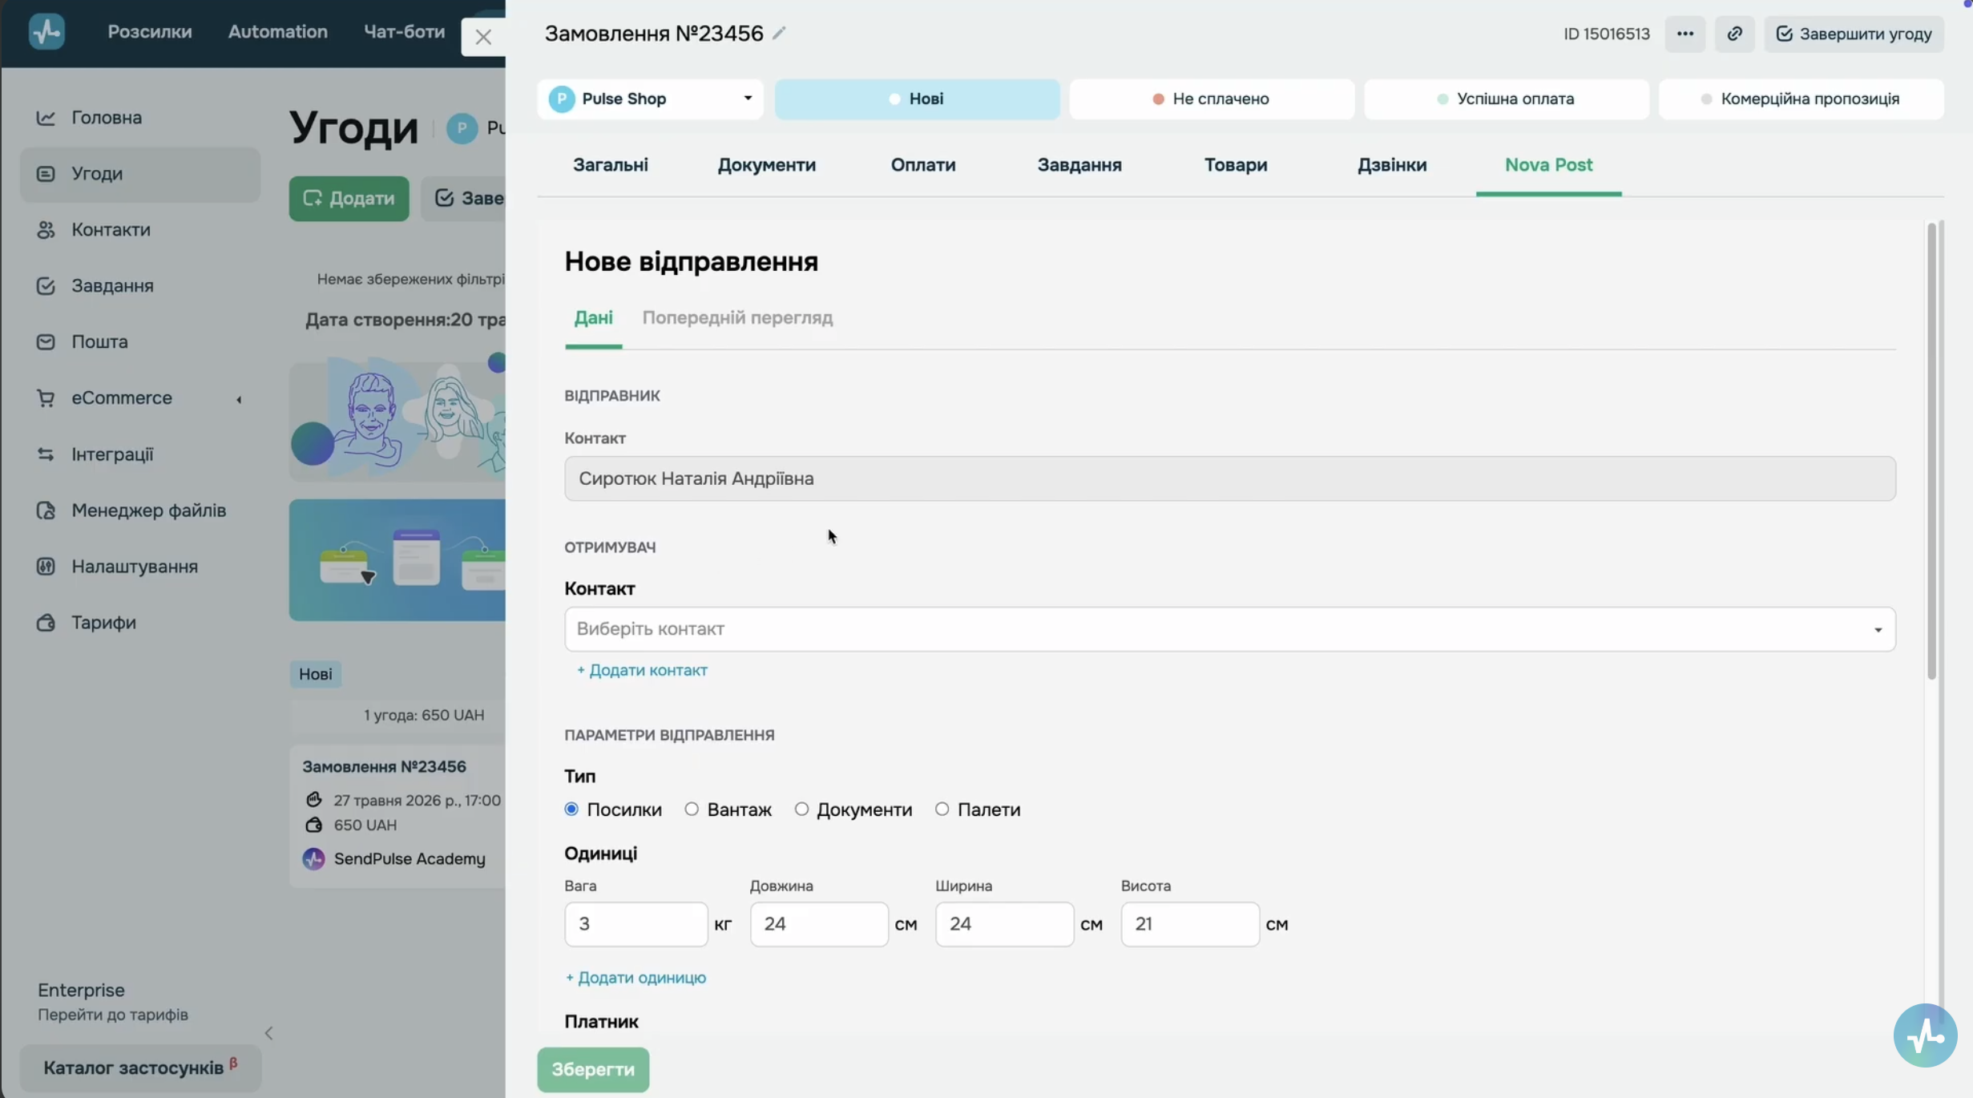Select the Документи shipment type
The width and height of the screenshot is (1973, 1098).
pos(801,809)
